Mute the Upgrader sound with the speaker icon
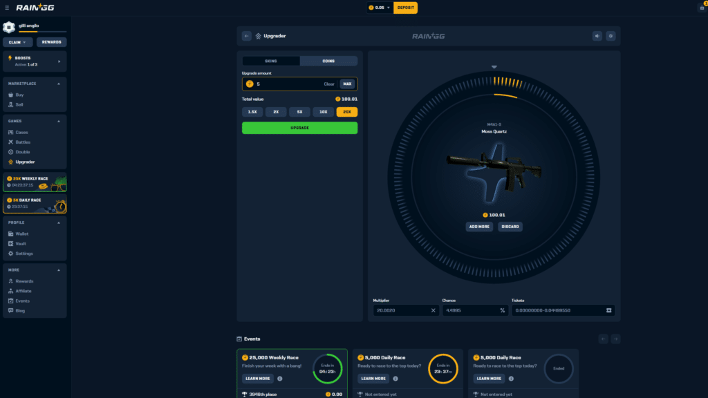This screenshot has height=398, width=708. 597,35
